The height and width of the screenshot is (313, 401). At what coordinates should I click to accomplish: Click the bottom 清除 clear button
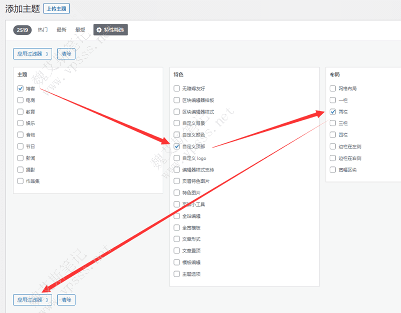66,300
